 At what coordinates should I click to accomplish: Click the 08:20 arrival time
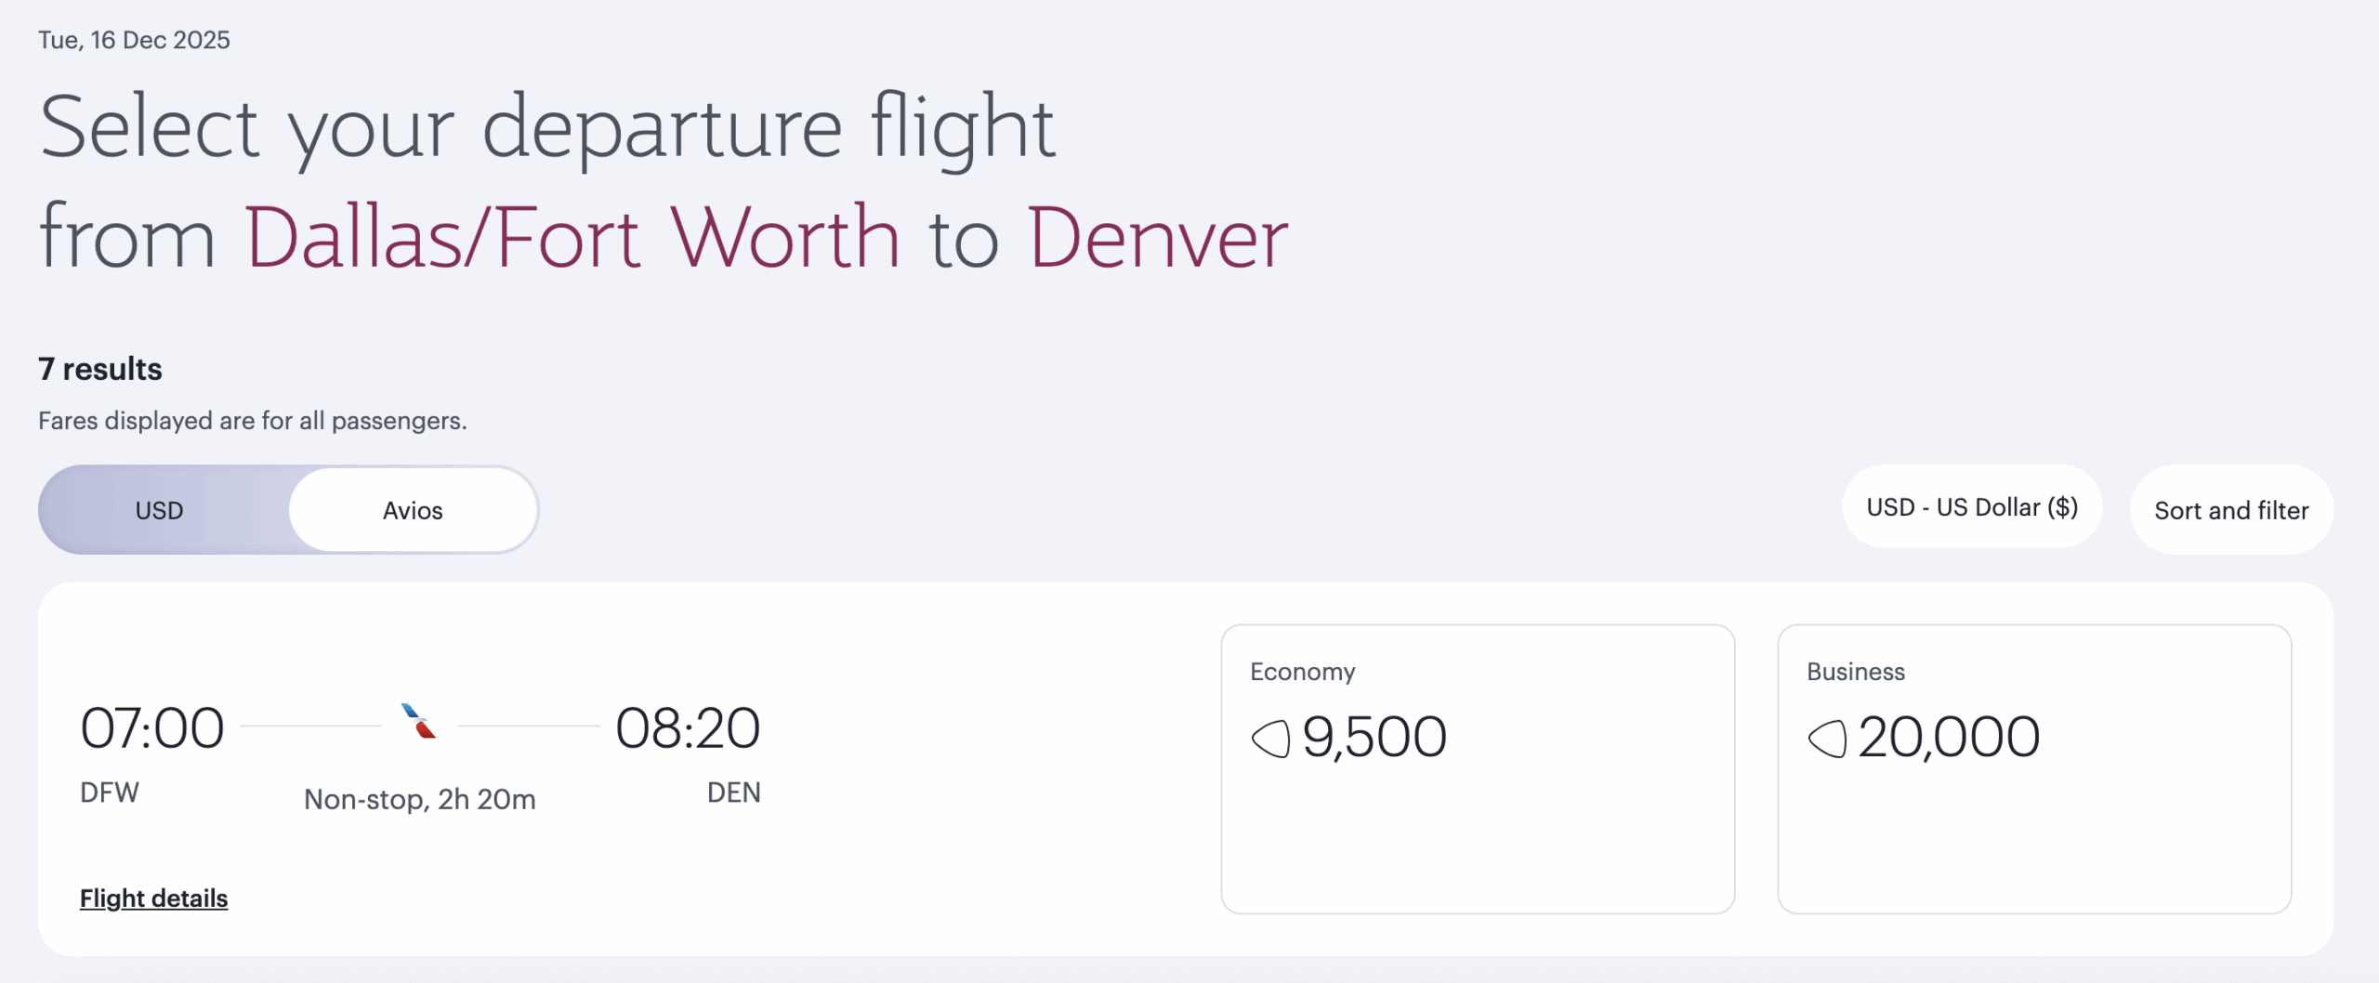(x=688, y=728)
